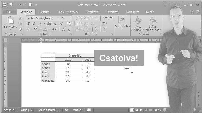The image size is (202, 113).
Task: Select Full Screen Reading view button
Action: (x=137, y=110)
